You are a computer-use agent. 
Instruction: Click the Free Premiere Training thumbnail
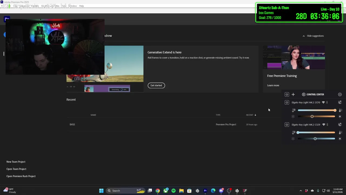coord(294,57)
